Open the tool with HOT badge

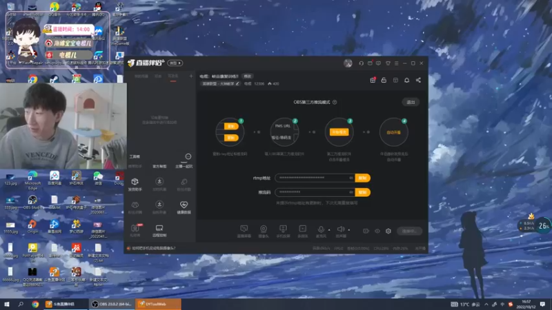coord(135,231)
